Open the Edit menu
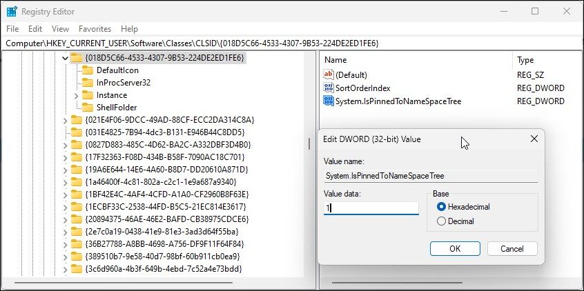584x291 pixels. pos(36,29)
